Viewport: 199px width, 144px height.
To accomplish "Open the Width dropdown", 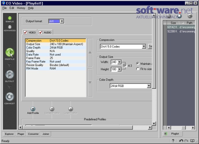I will (119, 62).
